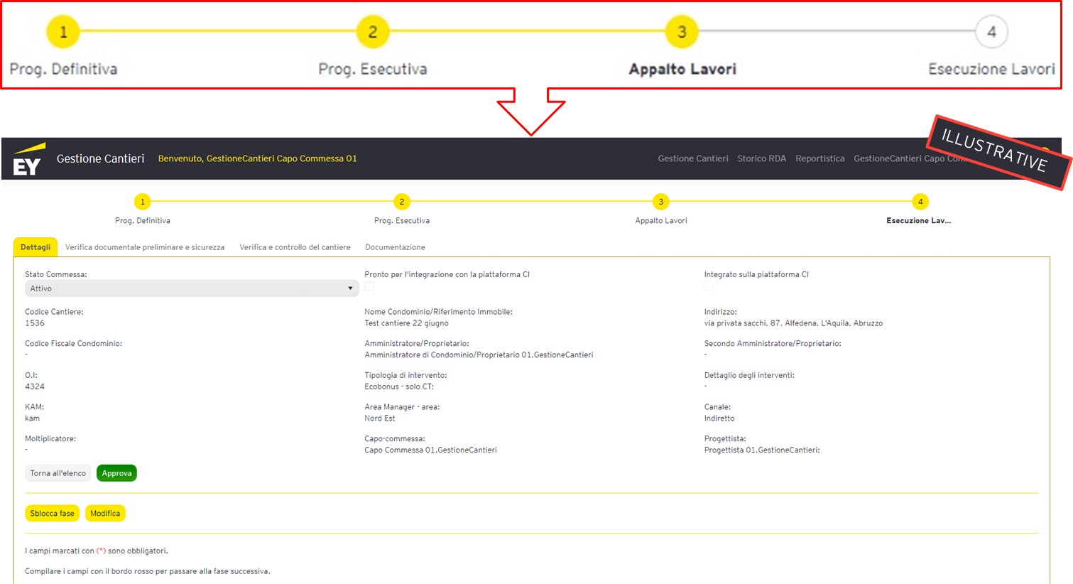This screenshot has width=1073, height=584.
Task: Click large step 1 Prog. Definitiva circle
Action: click(x=63, y=32)
